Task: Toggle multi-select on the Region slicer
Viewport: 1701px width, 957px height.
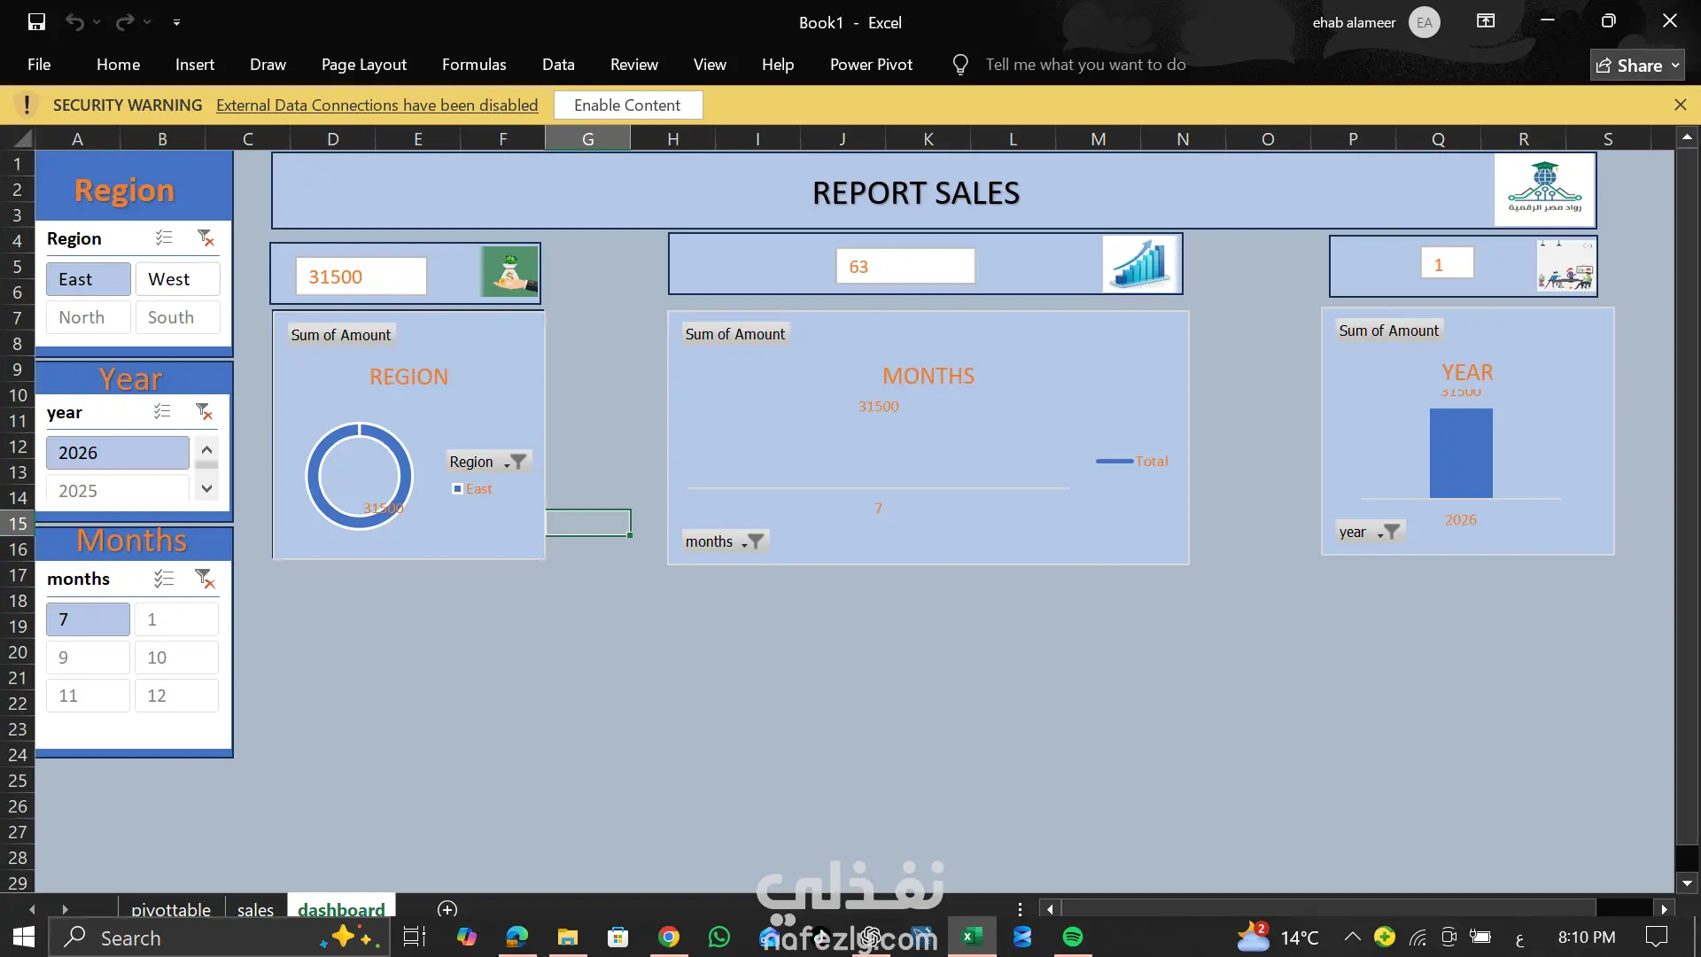Action: pyautogui.click(x=164, y=237)
